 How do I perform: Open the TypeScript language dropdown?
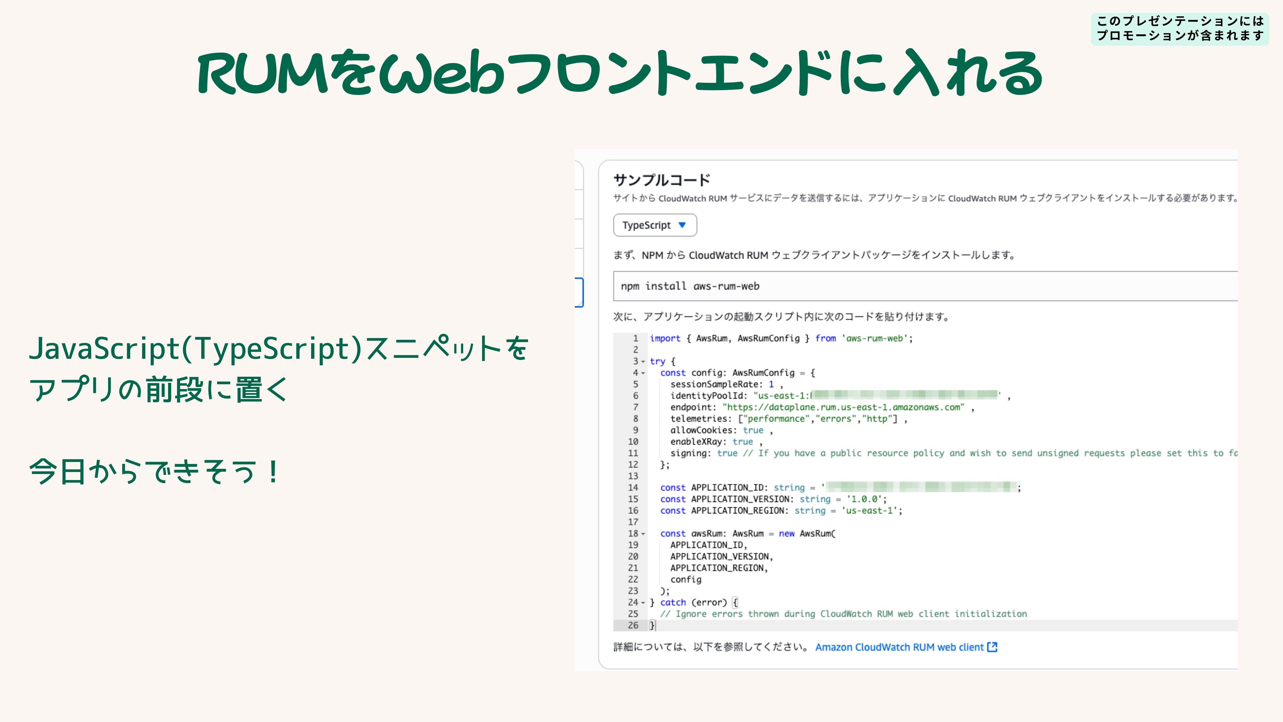tap(654, 225)
